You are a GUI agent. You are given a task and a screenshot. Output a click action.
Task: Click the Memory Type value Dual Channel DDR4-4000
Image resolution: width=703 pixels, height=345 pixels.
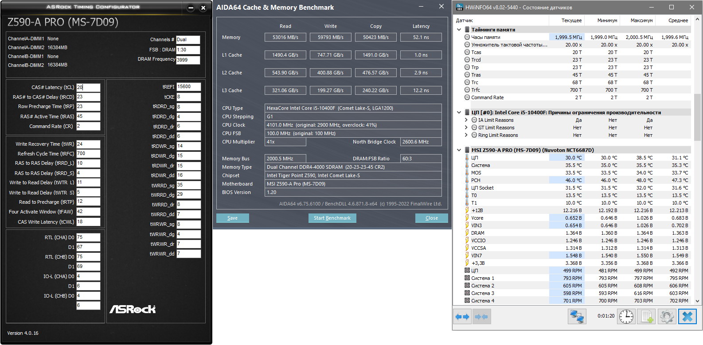(353, 167)
